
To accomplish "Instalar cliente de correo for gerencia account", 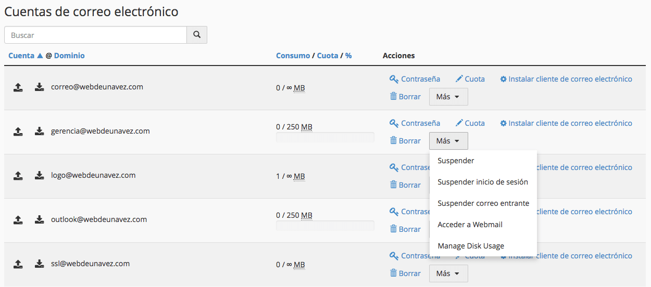I will click(x=566, y=123).
